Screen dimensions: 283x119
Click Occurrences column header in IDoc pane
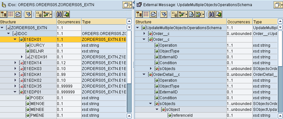[69, 22]
